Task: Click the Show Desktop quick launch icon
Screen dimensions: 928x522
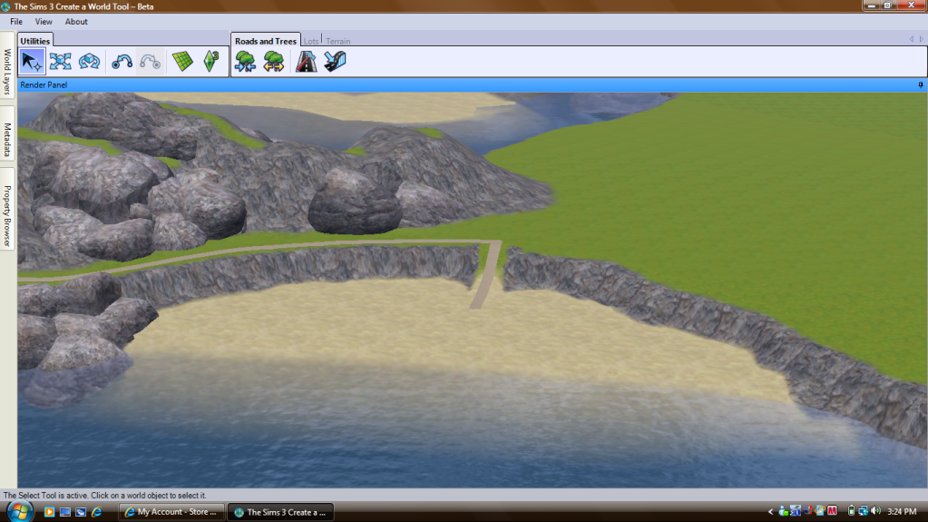Action: [65, 512]
